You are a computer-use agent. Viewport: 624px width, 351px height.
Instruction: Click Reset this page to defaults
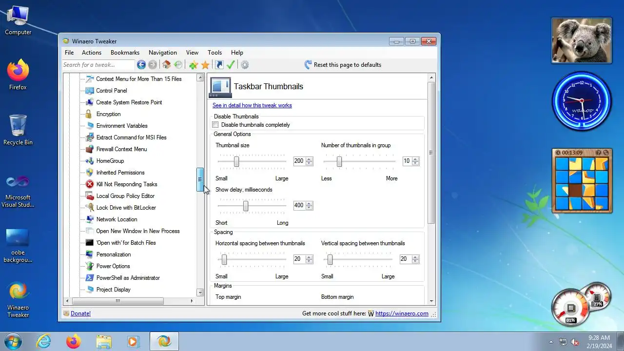[343, 65]
